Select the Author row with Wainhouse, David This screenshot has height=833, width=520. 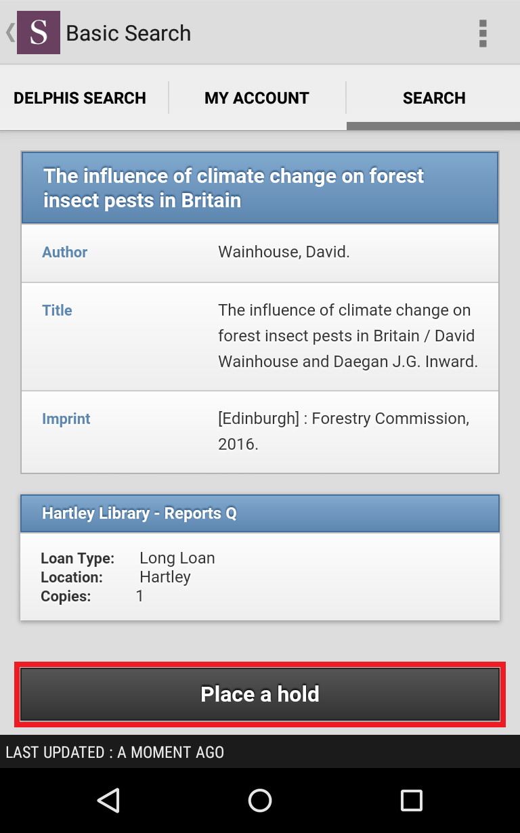tap(260, 253)
